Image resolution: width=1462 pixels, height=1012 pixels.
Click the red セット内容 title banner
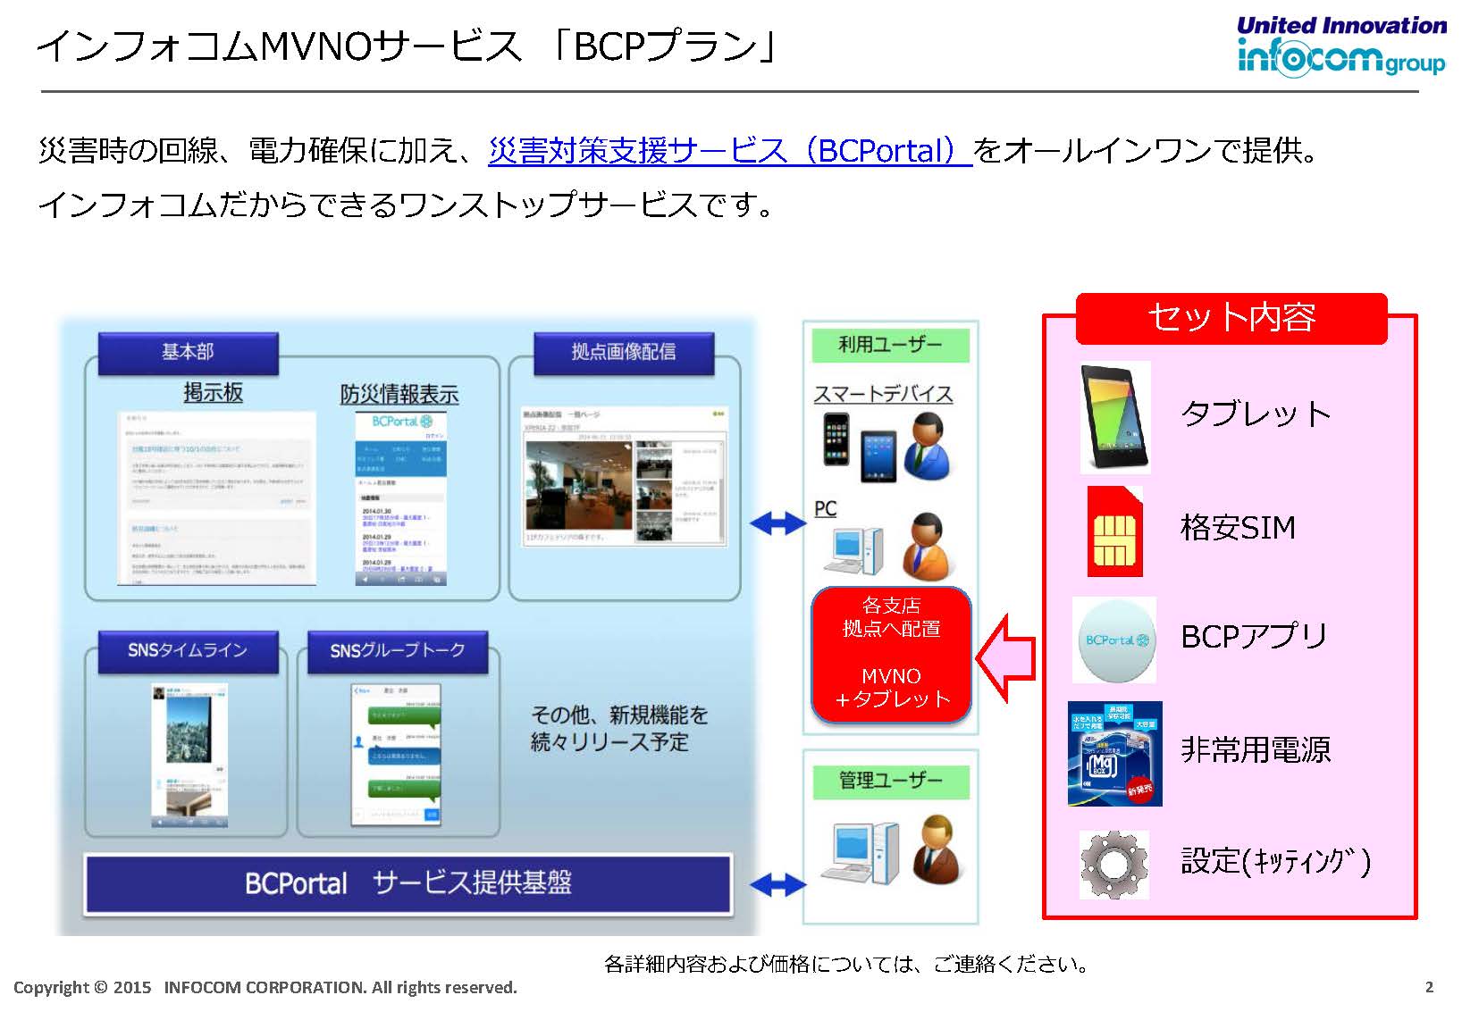(1231, 318)
